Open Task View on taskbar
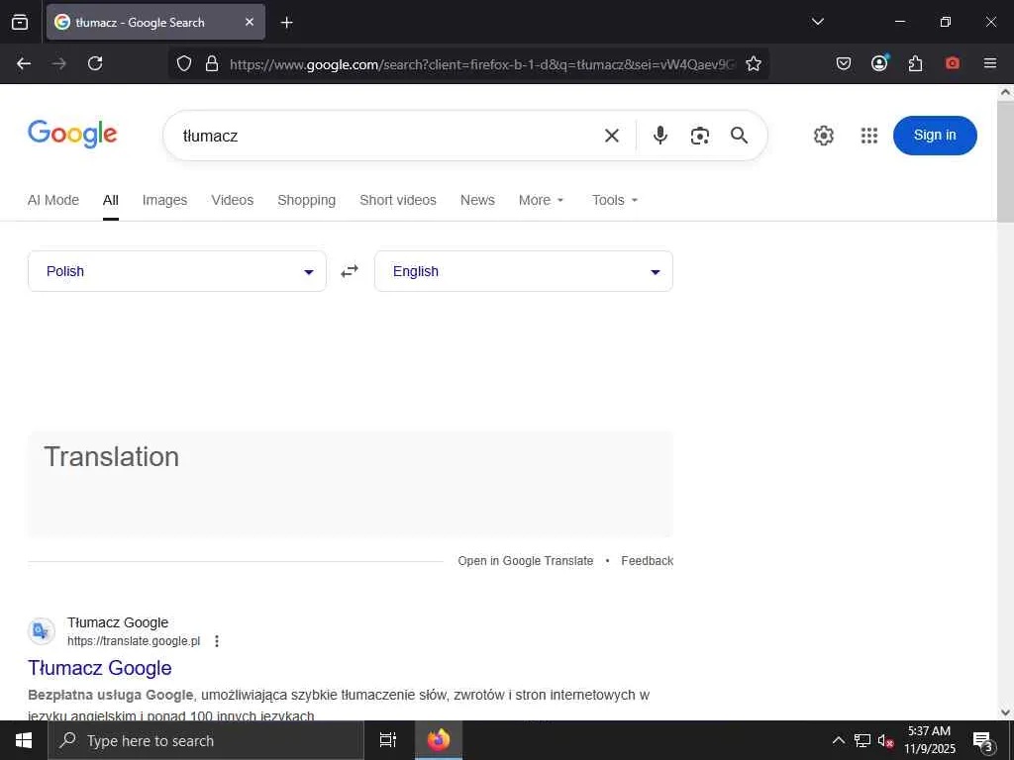 click(x=388, y=740)
